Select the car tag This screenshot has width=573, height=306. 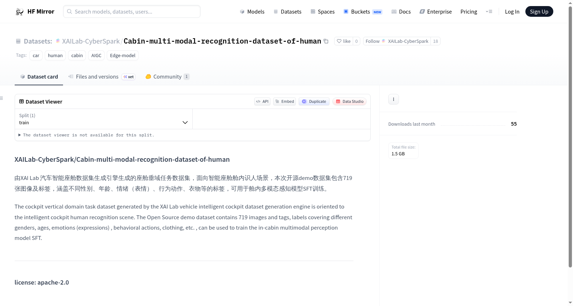(36, 55)
